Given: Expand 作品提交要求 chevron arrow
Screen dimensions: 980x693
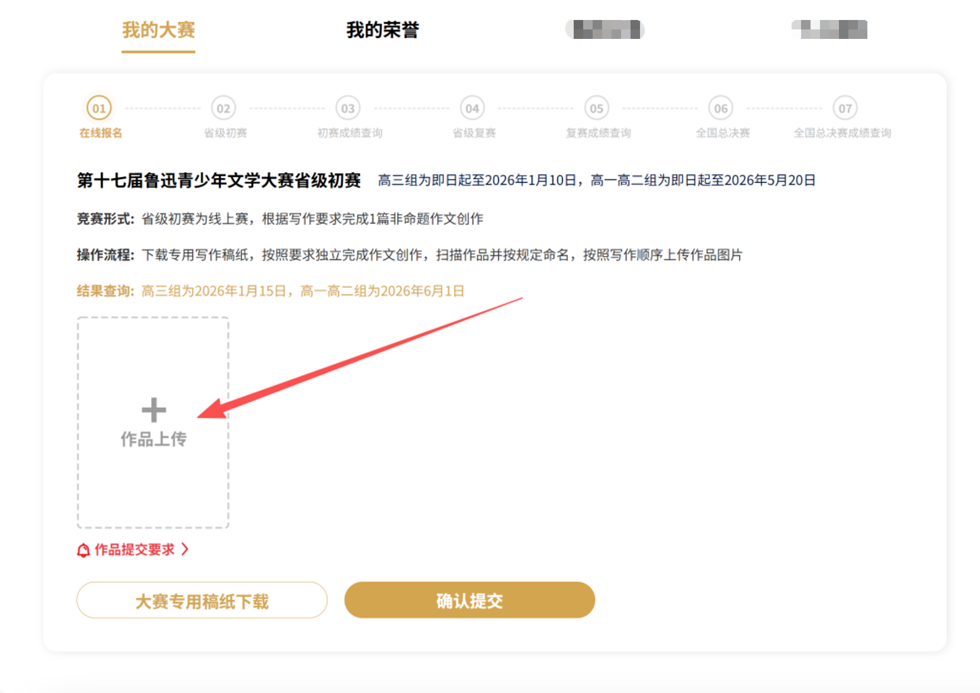Looking at the screenshot, I should click(x=185, y=549).
